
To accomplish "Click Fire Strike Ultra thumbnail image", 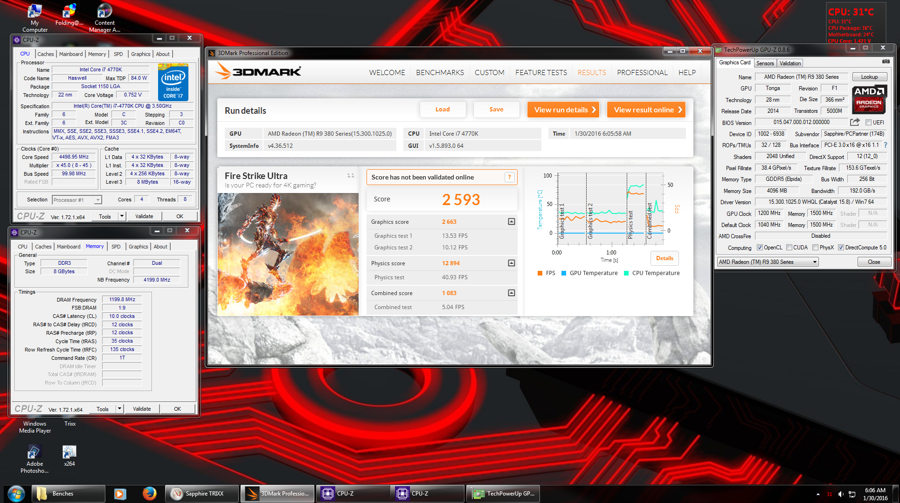I will [x=288, y=255].
